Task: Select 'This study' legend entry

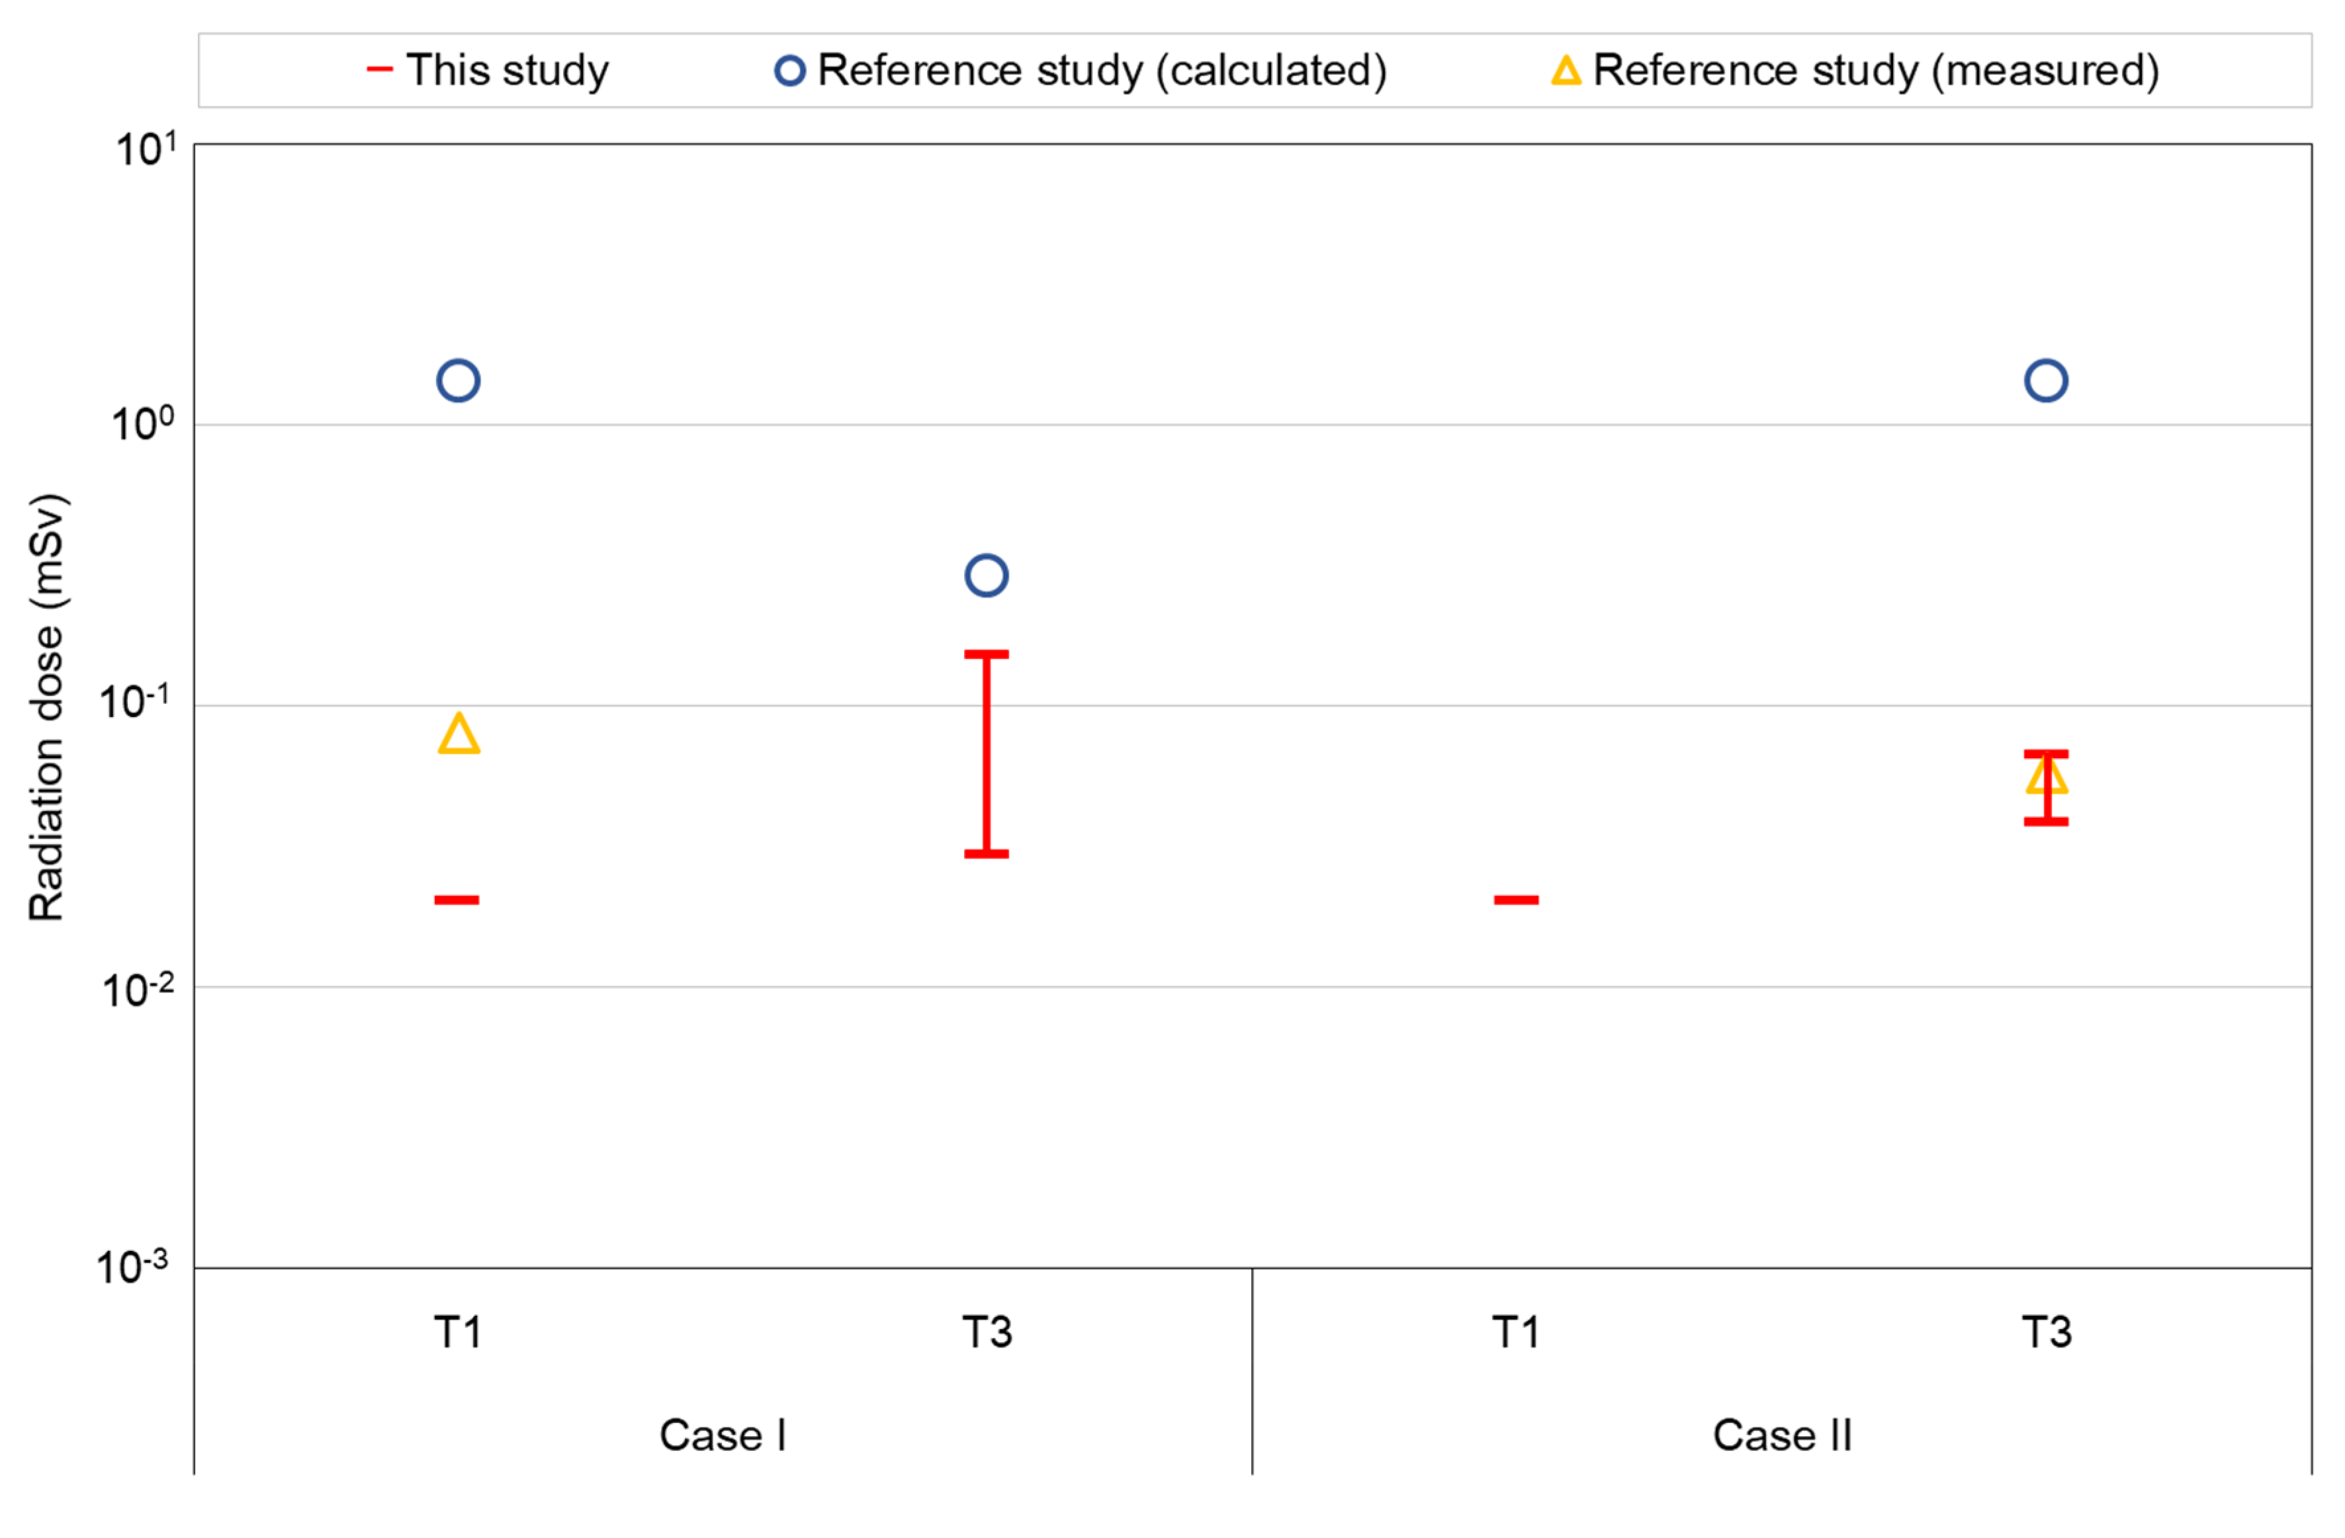Action: tap(508, 70)
